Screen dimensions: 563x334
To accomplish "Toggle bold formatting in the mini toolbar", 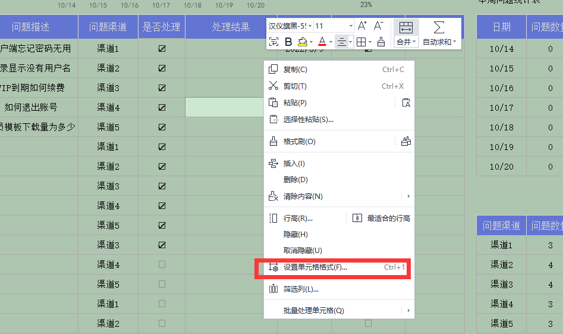I will (288, 42).
